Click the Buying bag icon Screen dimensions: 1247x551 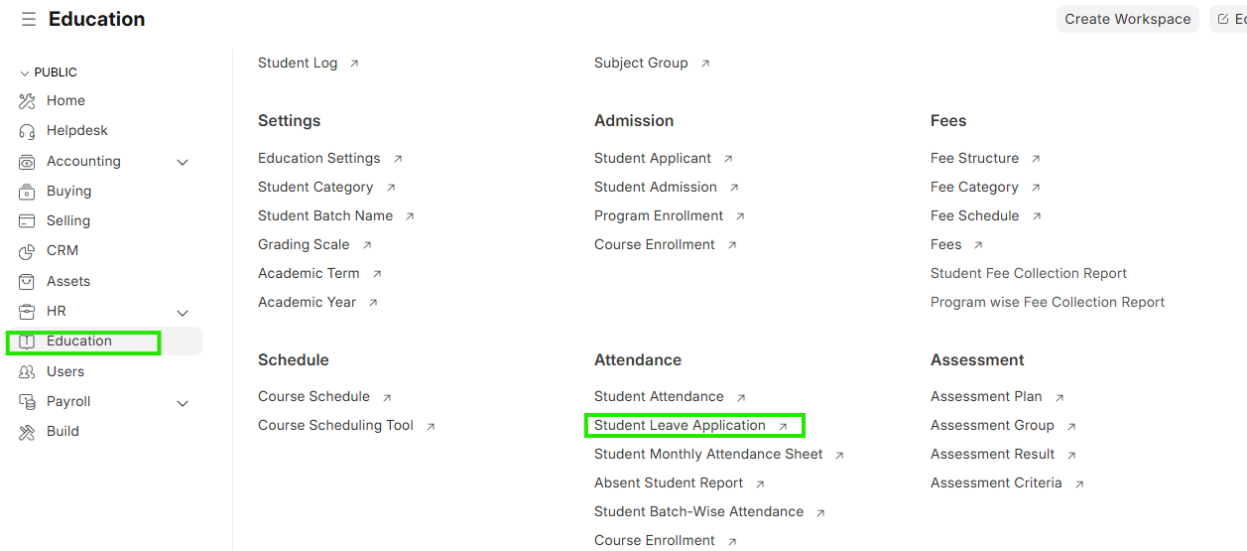(27, 192)
